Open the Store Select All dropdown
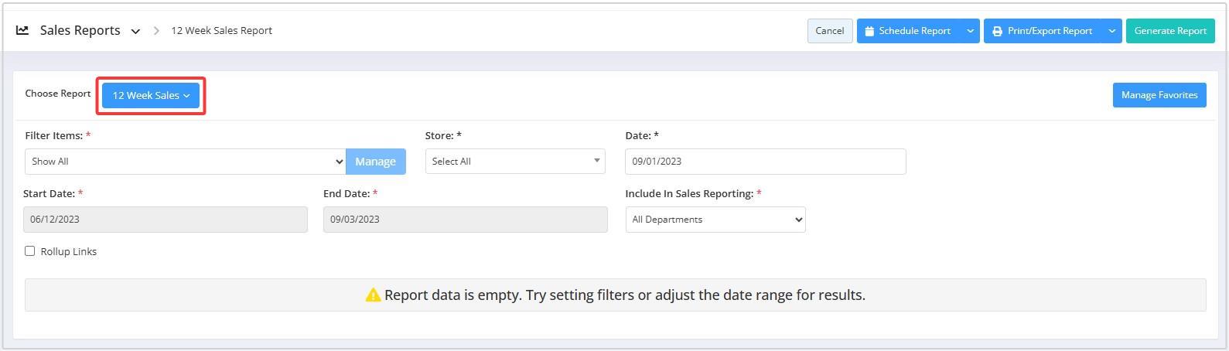This screenshot has width=1229, height=351. [x=515, y=161]
